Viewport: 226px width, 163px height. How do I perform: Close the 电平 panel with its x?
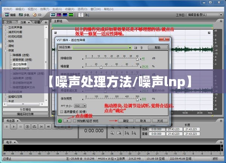pyautogui.click(x=15, y=142)
